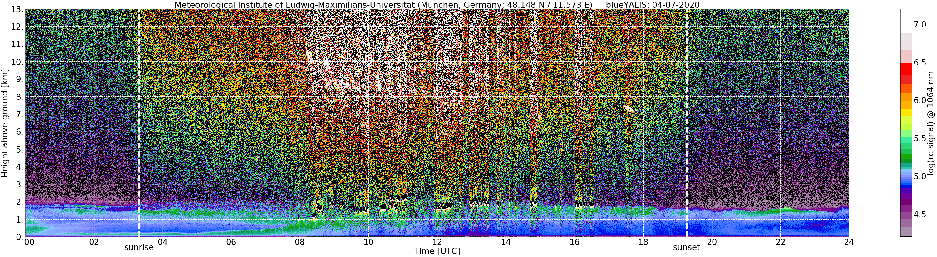This screenshot has height=257, width=937.
Task: Click the time axis tick '08'
Action: (x=300, y=242)
